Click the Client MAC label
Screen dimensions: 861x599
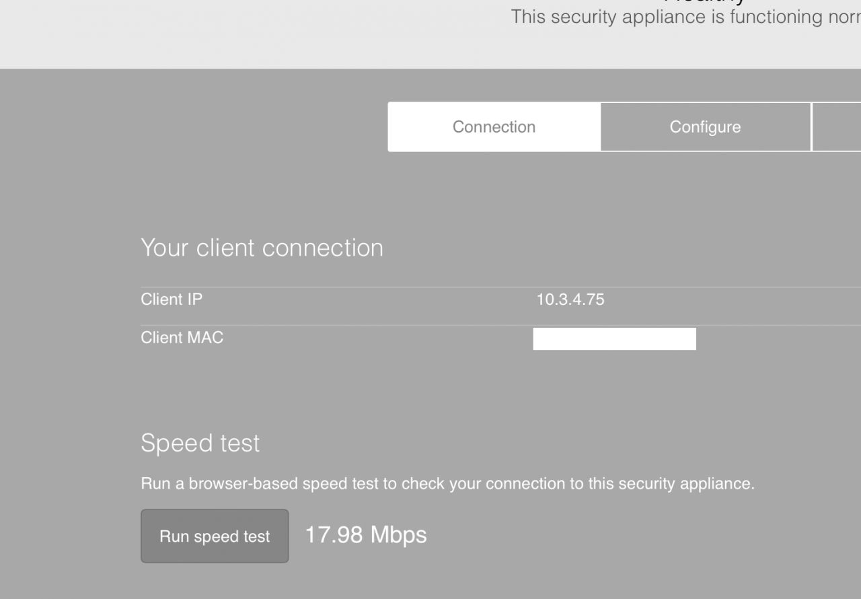(x=182, y=338)
